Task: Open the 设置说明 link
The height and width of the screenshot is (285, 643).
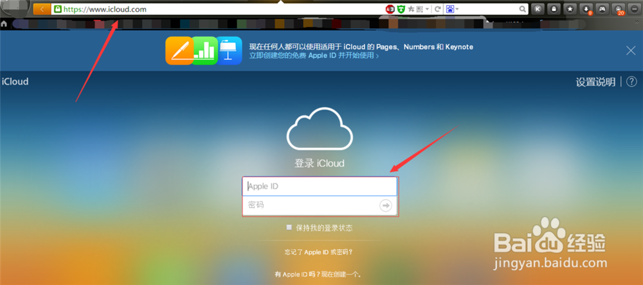Action: tap(595, 82)
